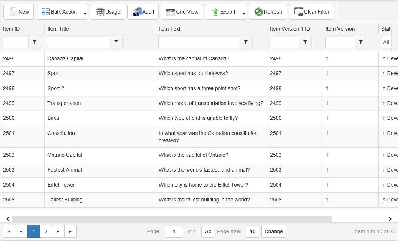This screenshot has height=241, width=399.
Task: Click the New item toolbar button
Action: pos(19,12)
